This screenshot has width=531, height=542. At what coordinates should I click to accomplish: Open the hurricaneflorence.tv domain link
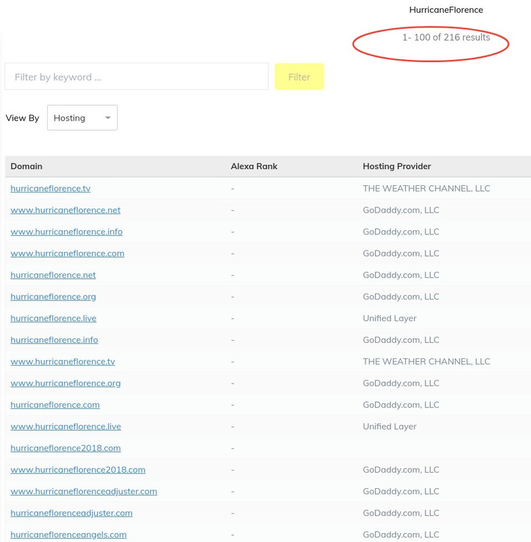click(x=50, y=189)
